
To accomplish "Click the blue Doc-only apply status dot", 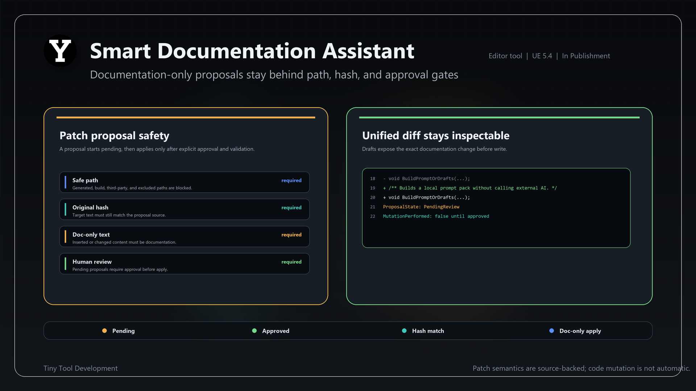I will coord(552,331).
